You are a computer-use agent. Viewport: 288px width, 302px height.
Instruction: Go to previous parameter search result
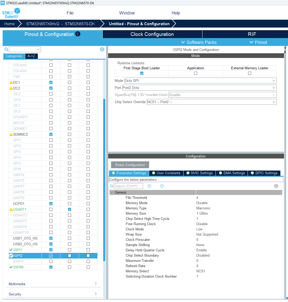149,186
